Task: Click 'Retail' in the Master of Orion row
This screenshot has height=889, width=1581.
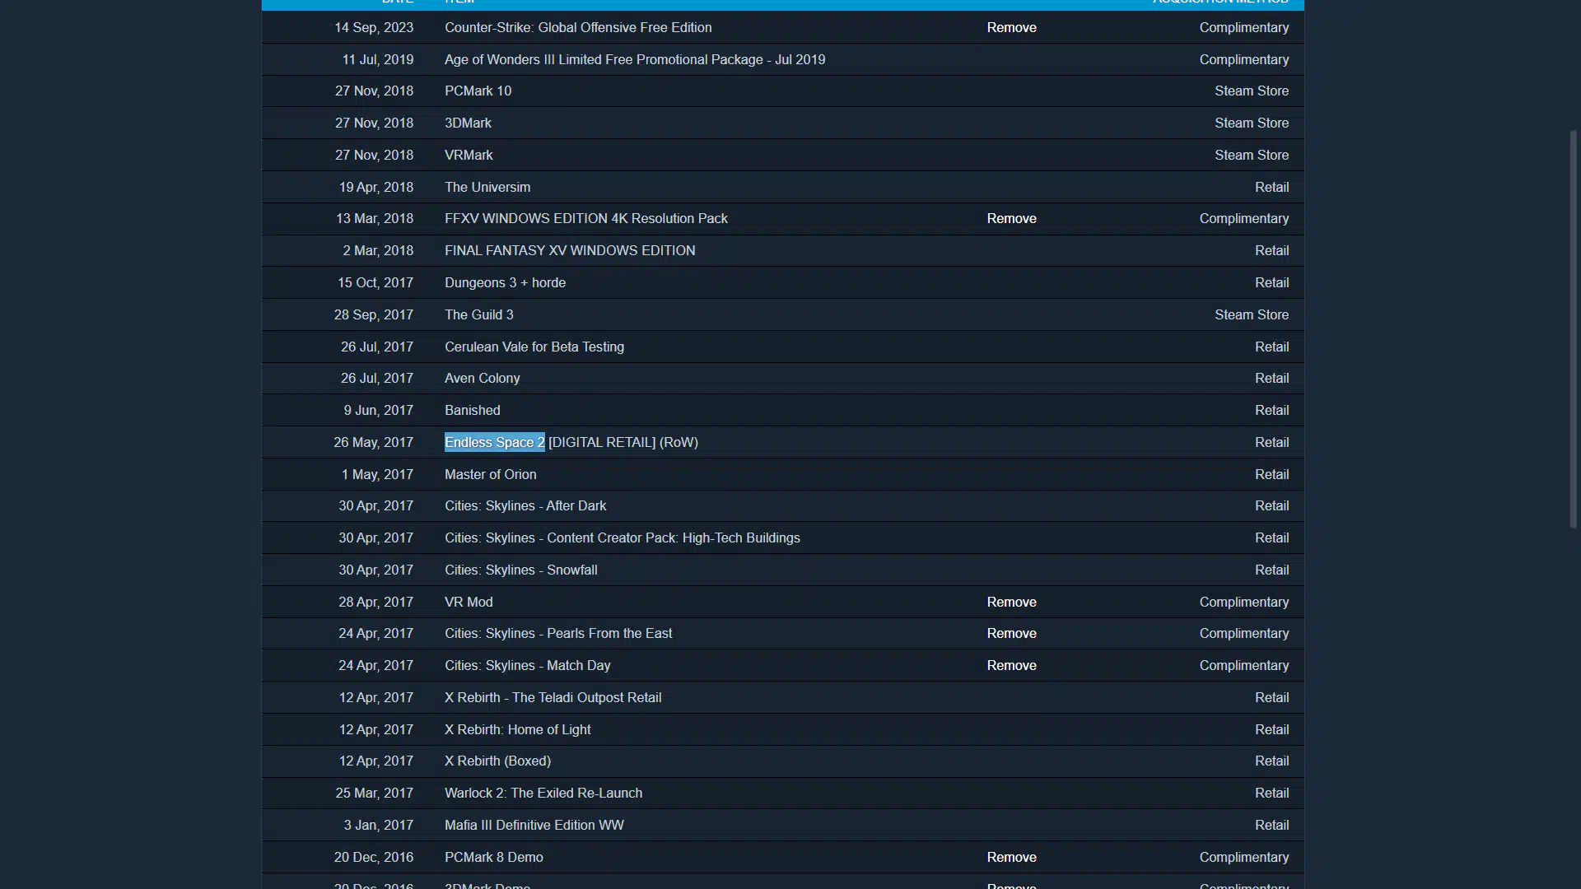Action: (1271, 474)
